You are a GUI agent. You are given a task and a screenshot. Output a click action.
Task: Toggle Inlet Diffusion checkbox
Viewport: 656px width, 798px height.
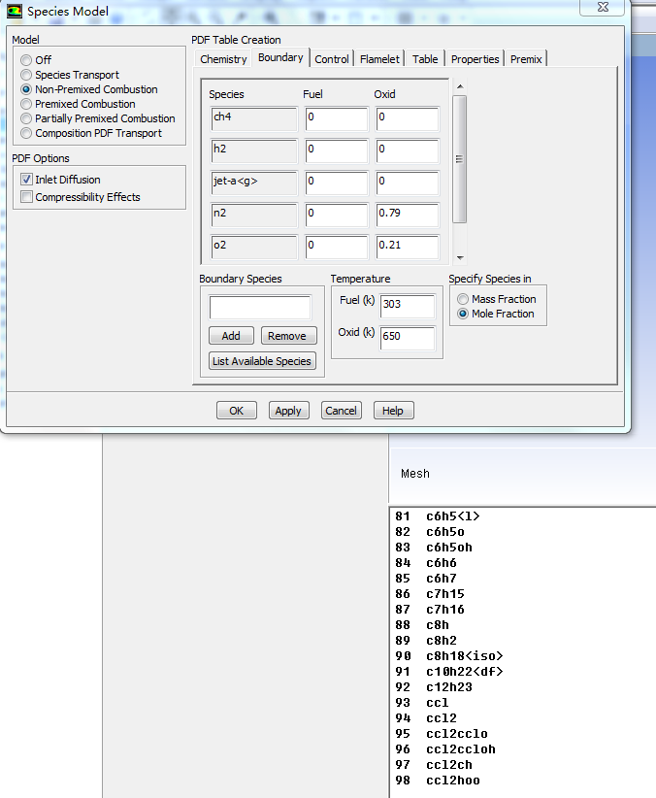pos(26,180)
